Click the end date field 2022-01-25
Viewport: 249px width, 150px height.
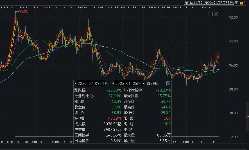click(126, 83)
